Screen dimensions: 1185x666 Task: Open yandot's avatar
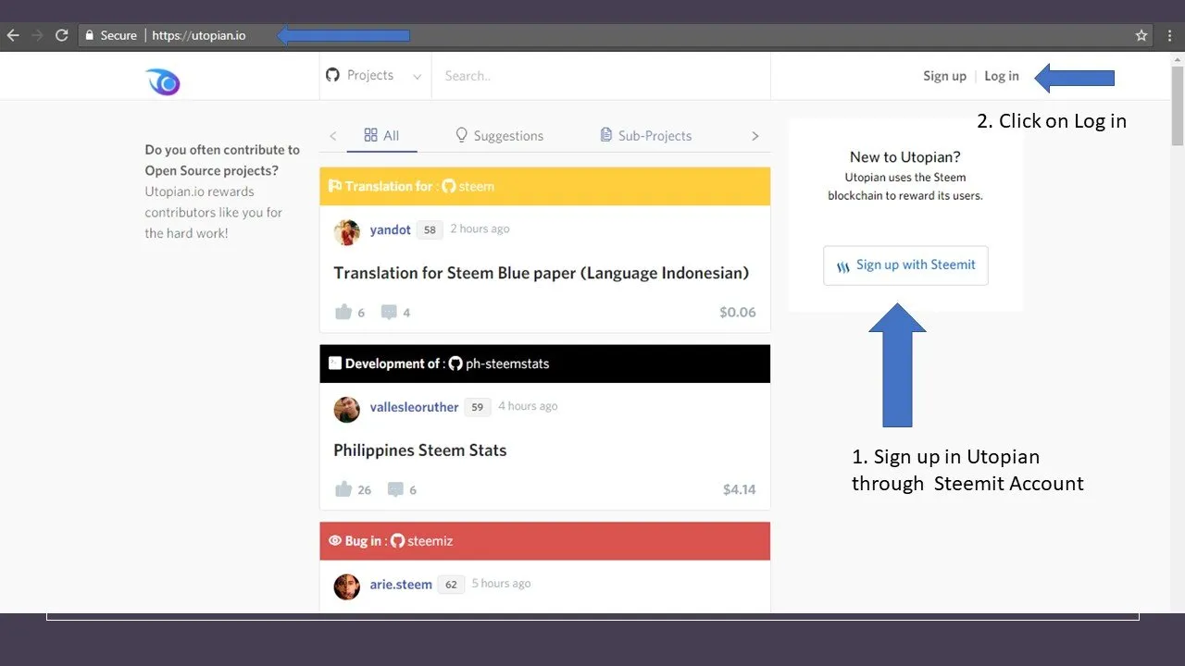pyautogui.click(x=347, y=232)
